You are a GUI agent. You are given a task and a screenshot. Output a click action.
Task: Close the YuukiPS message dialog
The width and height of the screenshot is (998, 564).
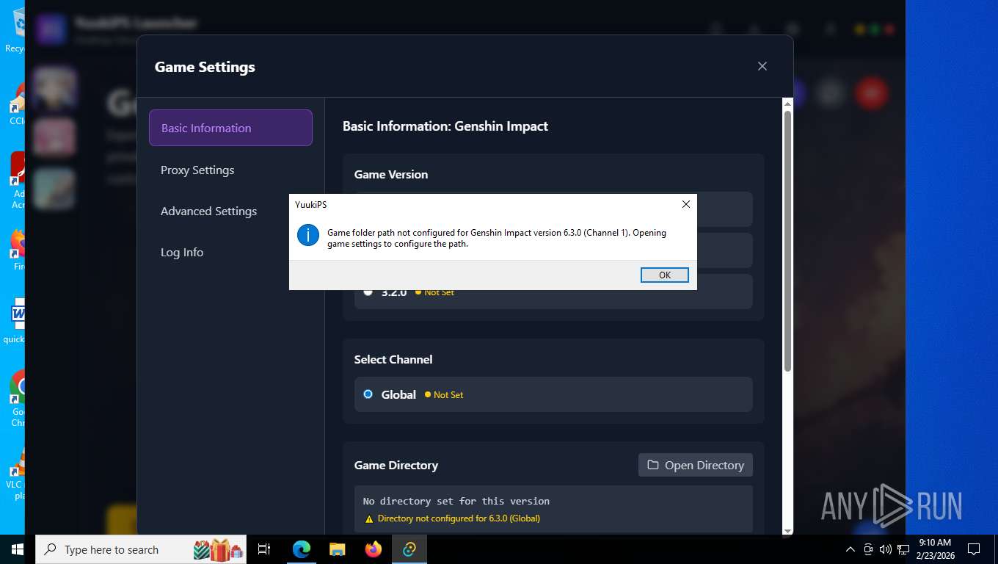(x=686, y=204)
